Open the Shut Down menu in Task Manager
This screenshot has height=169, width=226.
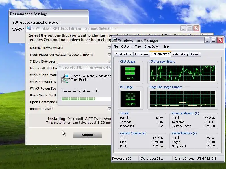152,46
